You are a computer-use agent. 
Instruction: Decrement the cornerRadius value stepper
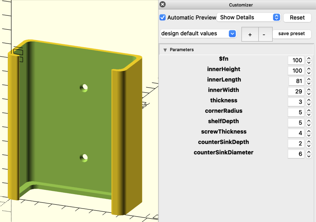pyautogui.click(x=309, y=114)
